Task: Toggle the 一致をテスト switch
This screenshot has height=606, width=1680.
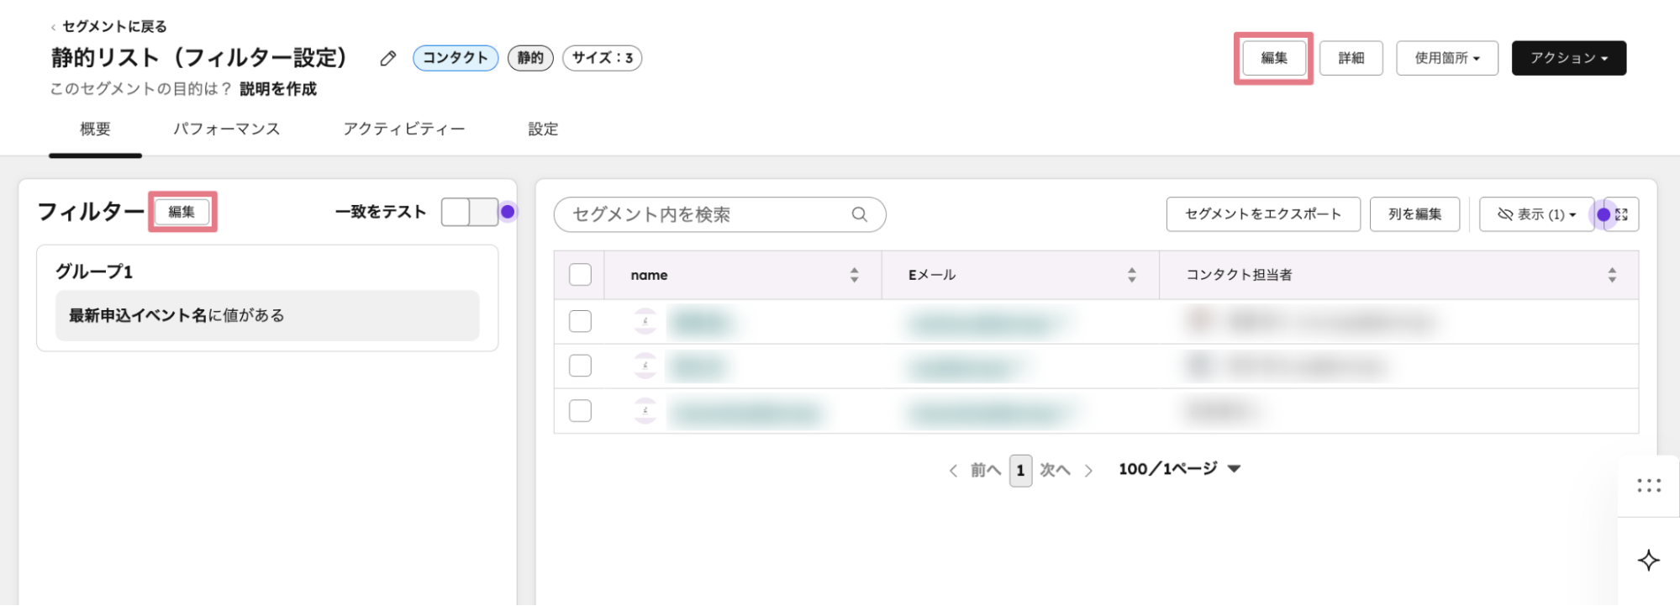Action: tap(470, 212)
